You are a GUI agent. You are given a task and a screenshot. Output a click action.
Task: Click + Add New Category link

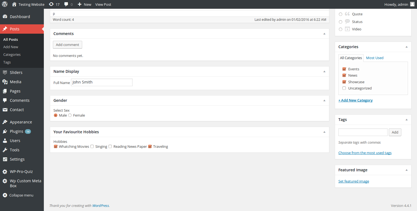point(355,100)
